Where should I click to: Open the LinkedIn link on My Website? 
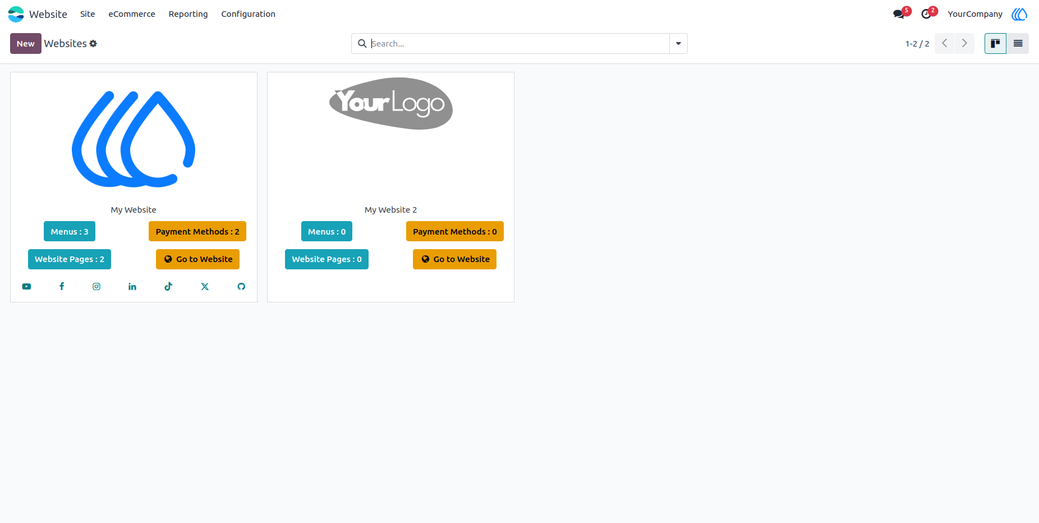132,287
